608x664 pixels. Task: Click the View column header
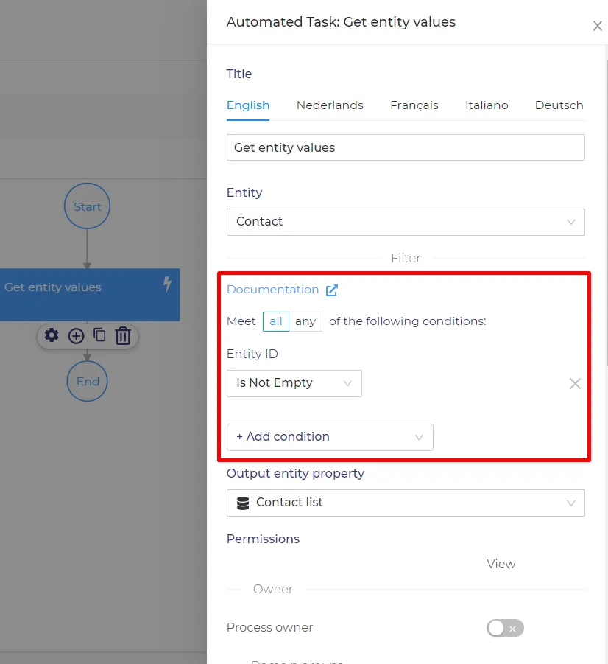coord(501,564)
